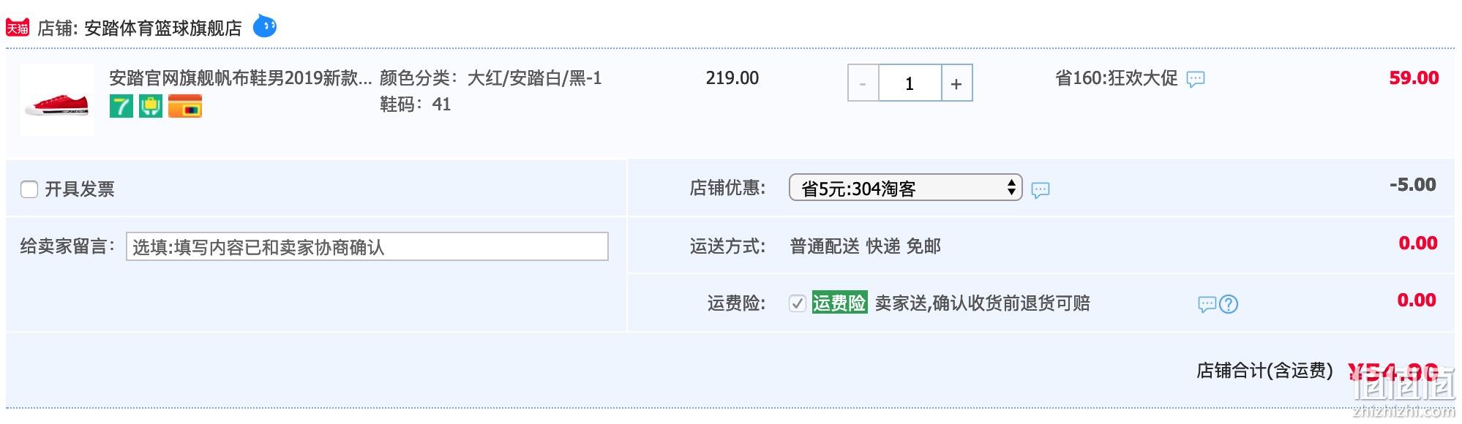Image resolution: width=1462 pixels, height=424 pixels.
Task: Click the green shield guarantee icon
Action: 151,106
